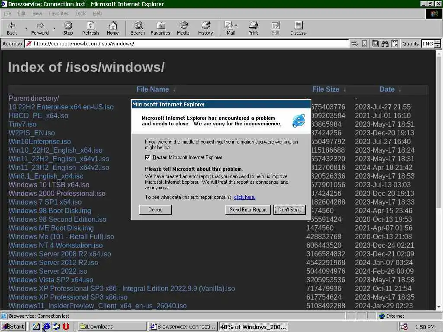Click the scrollbar down arrow

439,307
